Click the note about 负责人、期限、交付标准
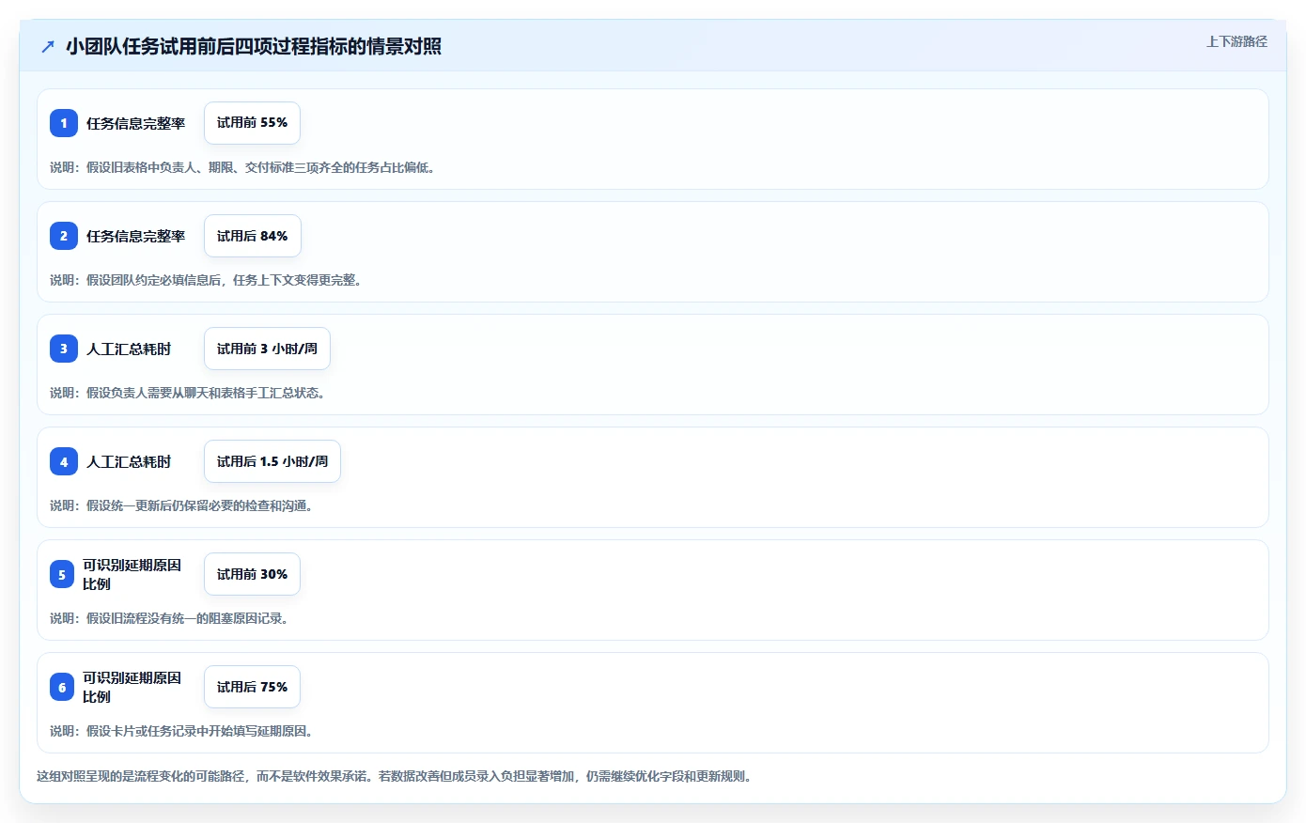The image size is (1306, 823). click(x=242, y=167)
